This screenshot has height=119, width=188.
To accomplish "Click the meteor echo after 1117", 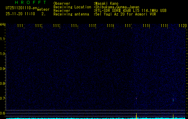I will 136,98.
